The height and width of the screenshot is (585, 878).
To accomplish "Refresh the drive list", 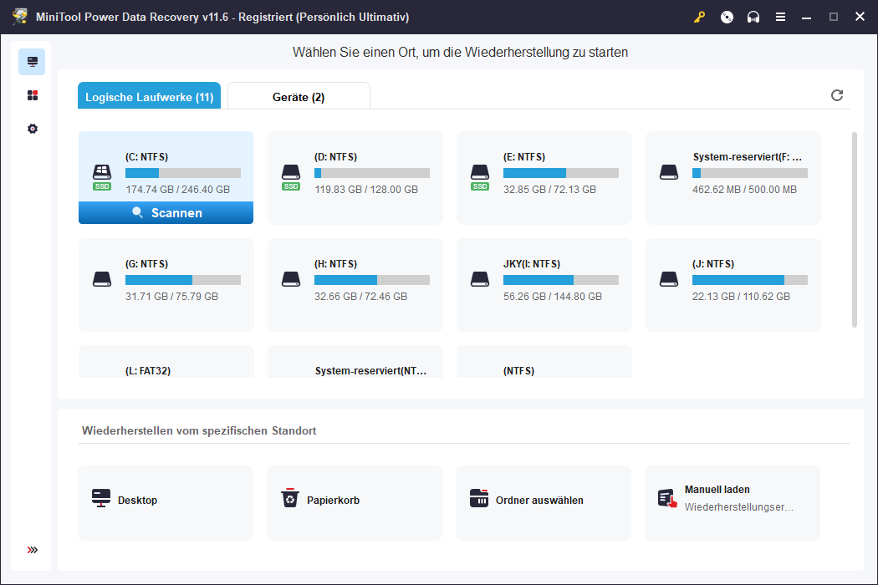I will coord(837,95).
